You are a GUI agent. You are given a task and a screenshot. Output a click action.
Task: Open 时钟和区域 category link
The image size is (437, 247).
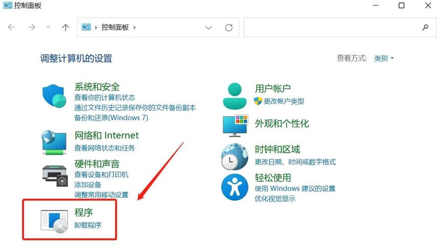coord(277,149)
